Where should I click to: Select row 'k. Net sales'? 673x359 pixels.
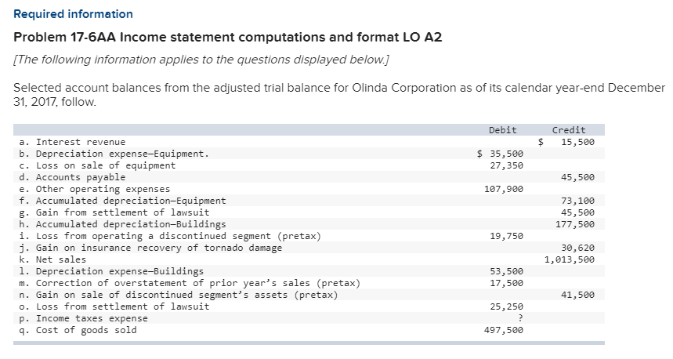pos(309,259)
